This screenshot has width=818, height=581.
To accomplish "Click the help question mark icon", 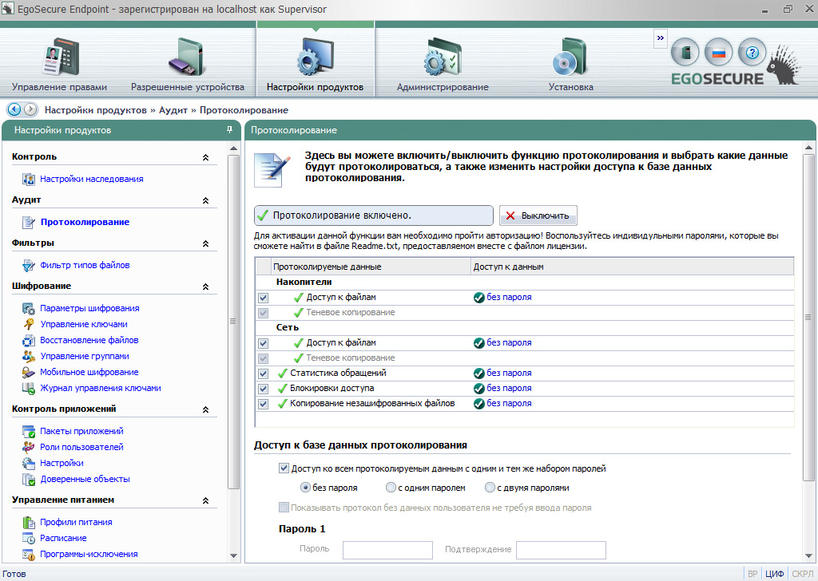I will [752, 53].
